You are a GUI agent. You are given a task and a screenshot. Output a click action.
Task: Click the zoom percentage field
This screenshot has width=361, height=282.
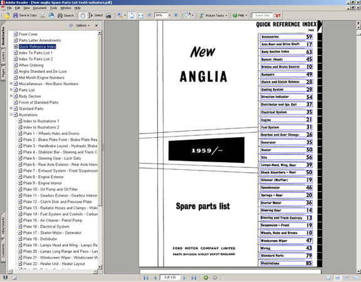[x=160, y=16]
